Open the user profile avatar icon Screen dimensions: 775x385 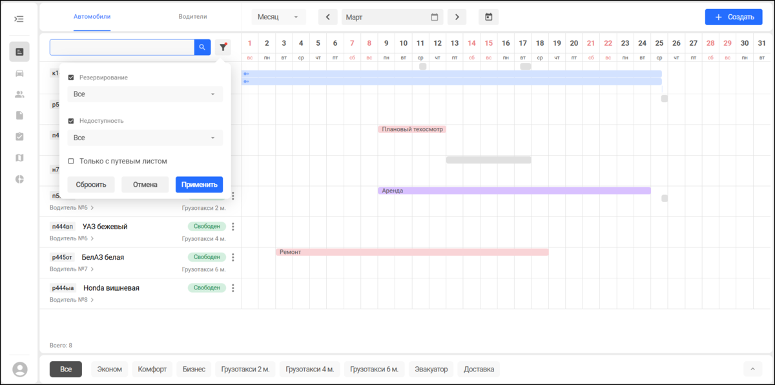(20, 369)
